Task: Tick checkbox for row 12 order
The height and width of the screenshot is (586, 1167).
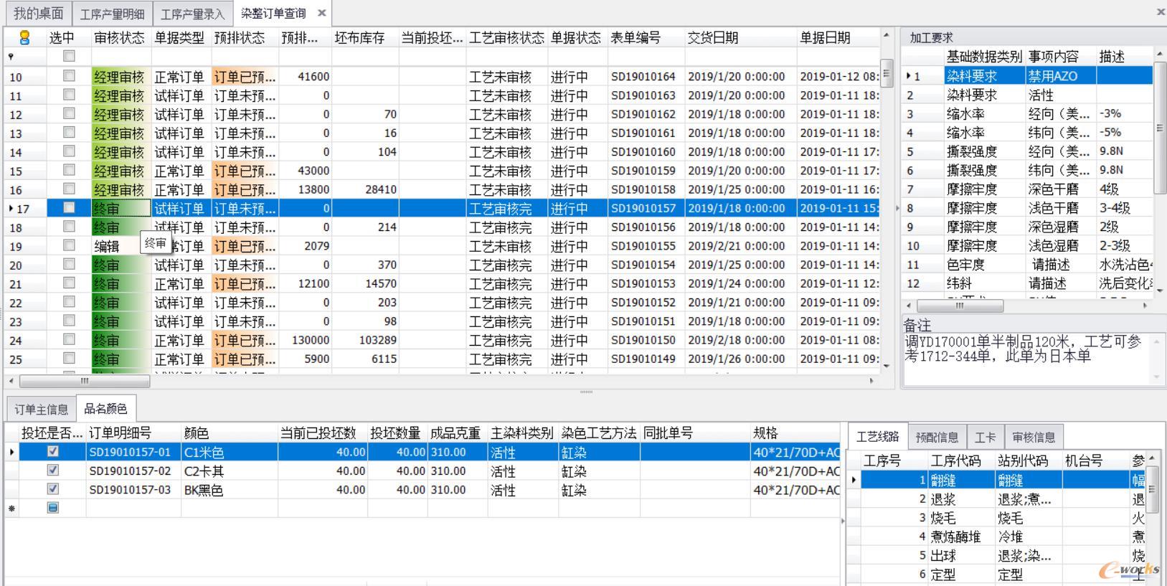Action: click(69, 113)
